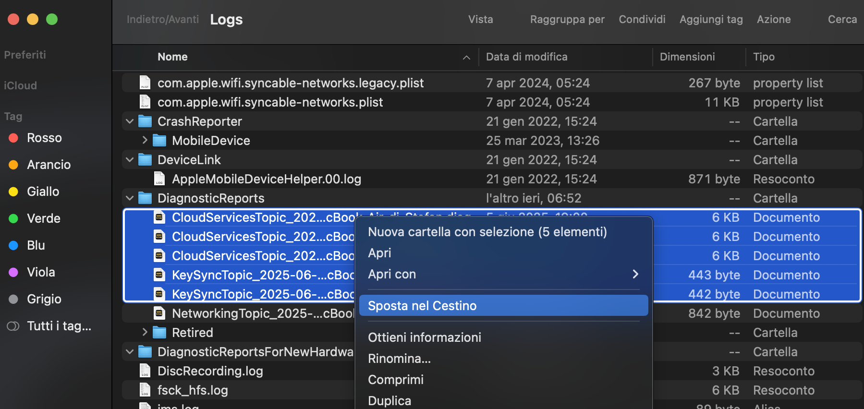Click the DiagnosticReports folder icon
This screenshot has height=409, width=864.
pyautogui.click(x=145, y=198)
